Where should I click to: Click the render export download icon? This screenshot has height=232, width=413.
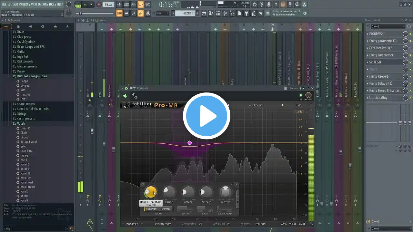click(304, 5)
